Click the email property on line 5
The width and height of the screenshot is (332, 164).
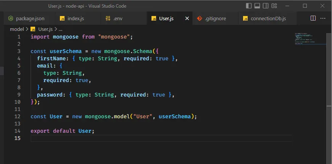click(45, 66)
